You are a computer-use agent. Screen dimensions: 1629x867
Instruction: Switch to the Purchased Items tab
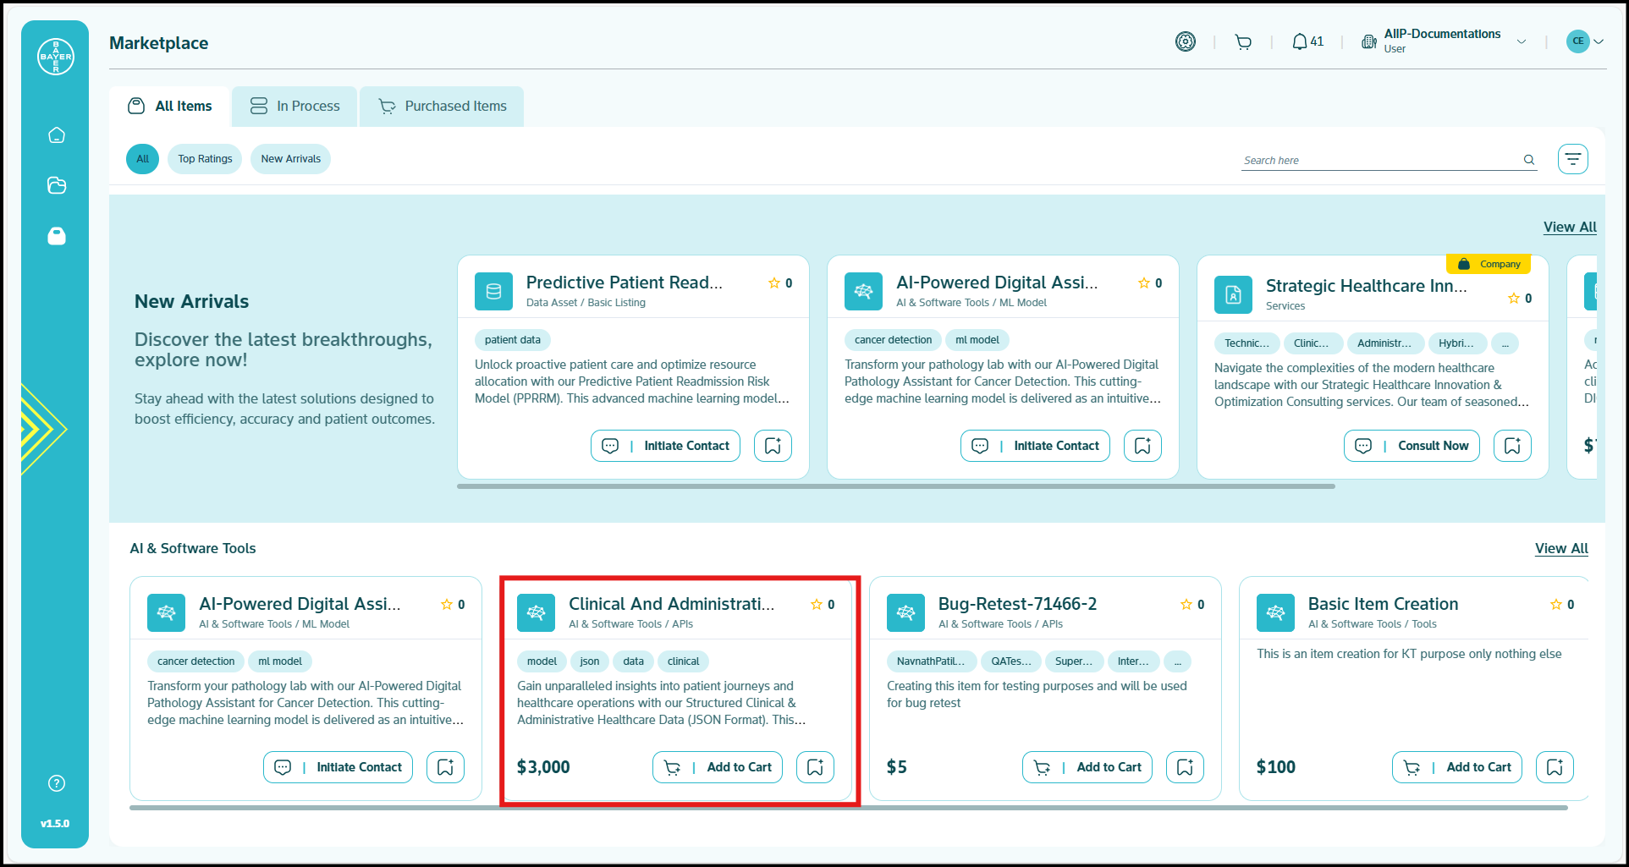click(442, 107)
